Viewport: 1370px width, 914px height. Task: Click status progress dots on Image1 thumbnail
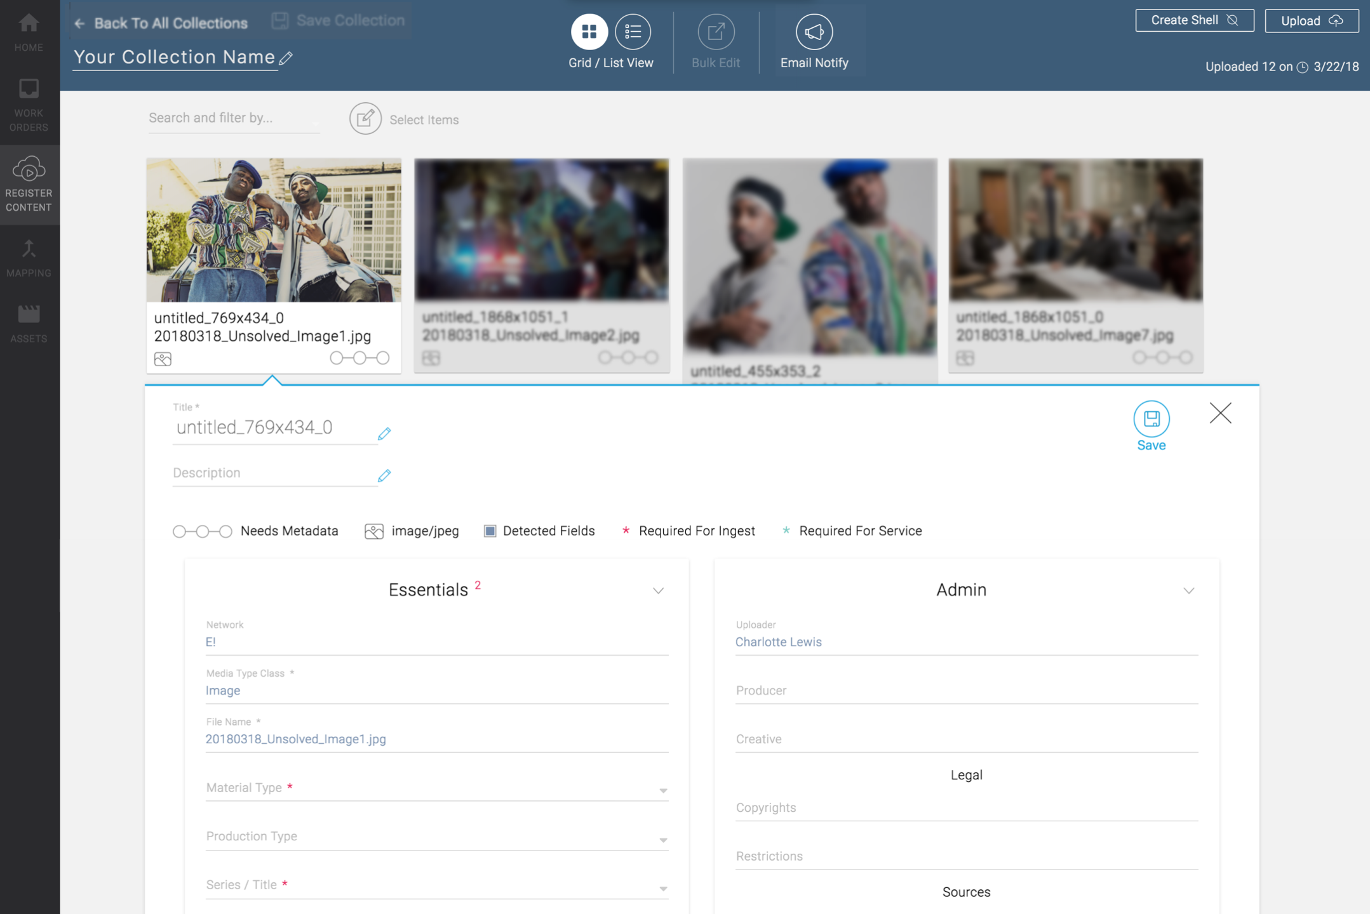coord(359,358)
